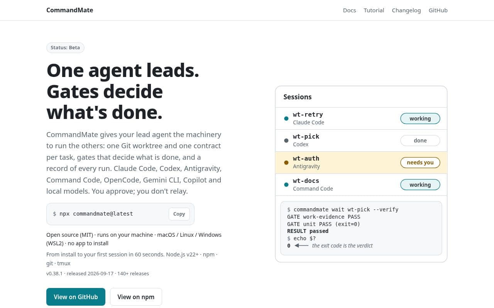Image resolution: width=494 pixels, height=308 pixels.
Task: Click the Codex label under wt-pick
Action: [301, 144]
